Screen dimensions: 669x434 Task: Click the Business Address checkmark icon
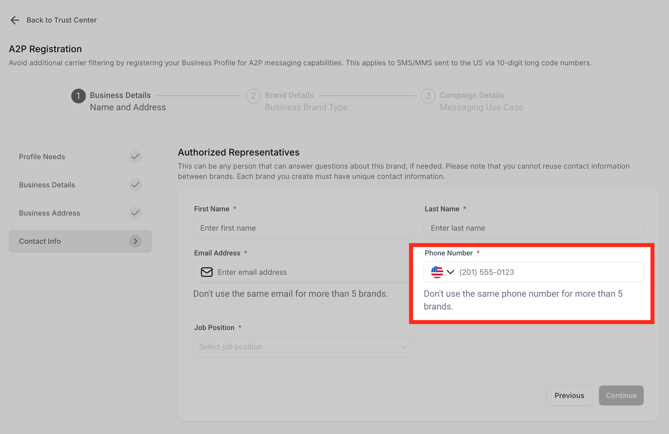pyautogui.click(x=135, y=213)
